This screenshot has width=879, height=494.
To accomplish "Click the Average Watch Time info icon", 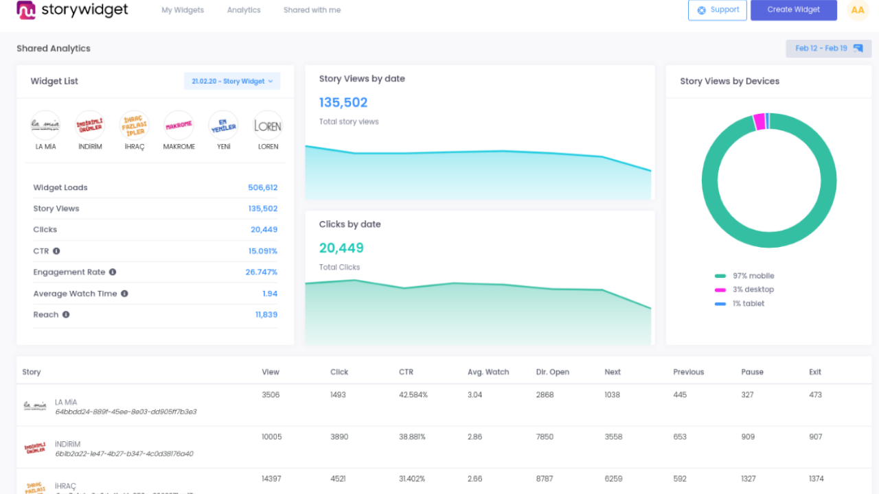I will [x=124, y=294].
